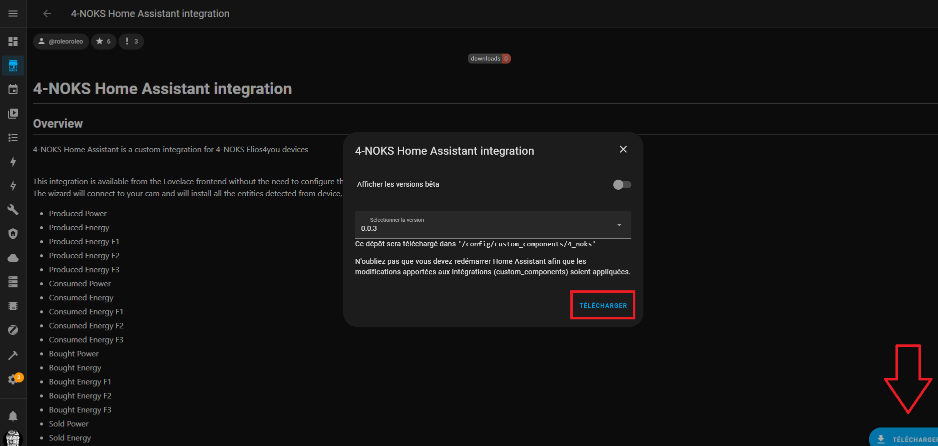Click the large 4-NOKS Home Assistant integration heading
This screenshot has height=446, width=938.
(163, 89)
